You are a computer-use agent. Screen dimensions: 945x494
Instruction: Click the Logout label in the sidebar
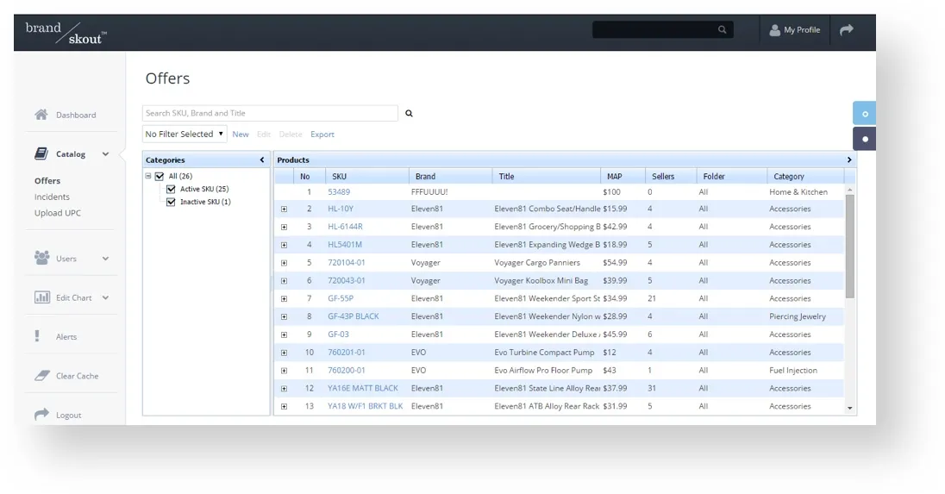[69, 415]
